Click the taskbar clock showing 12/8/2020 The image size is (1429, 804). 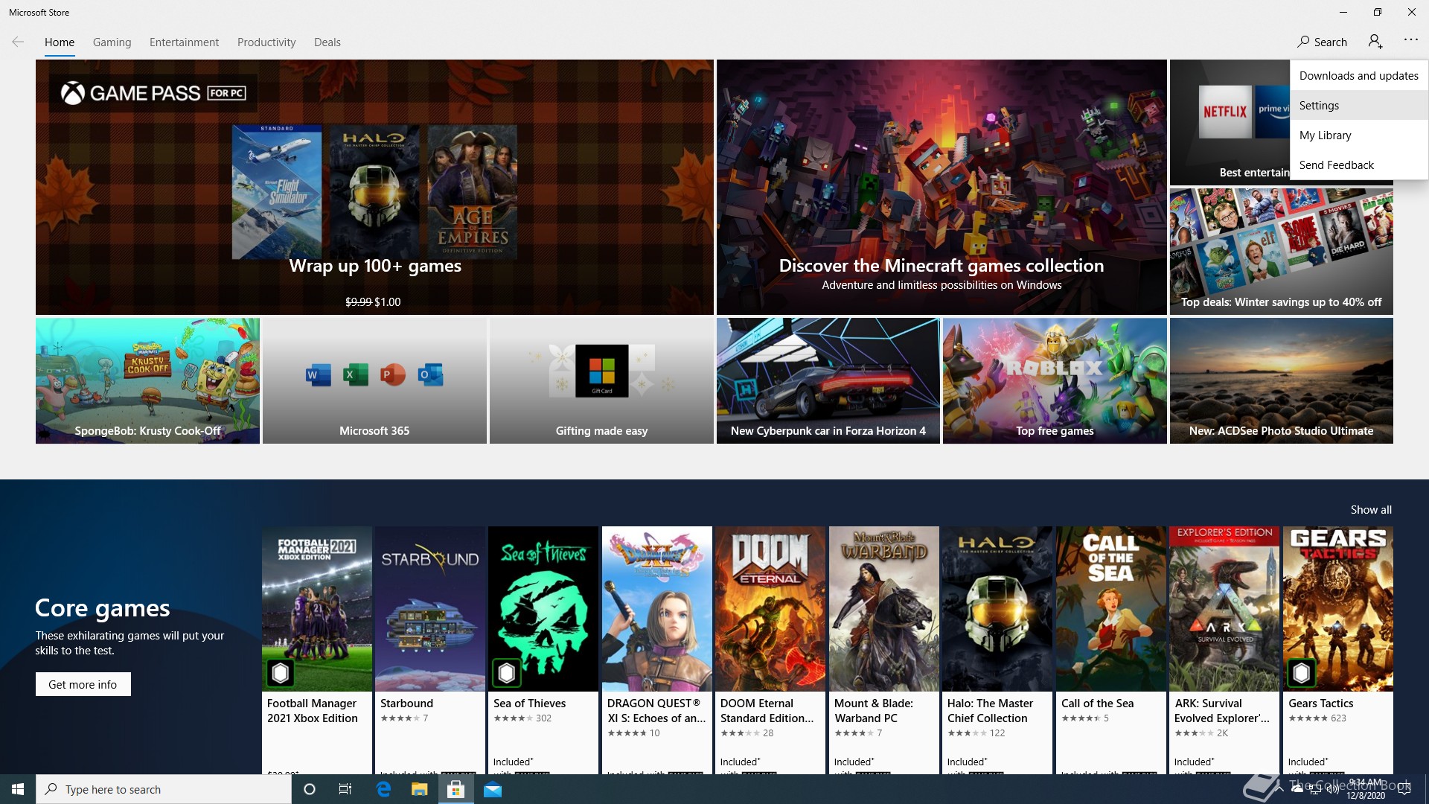click(1366, 789)
